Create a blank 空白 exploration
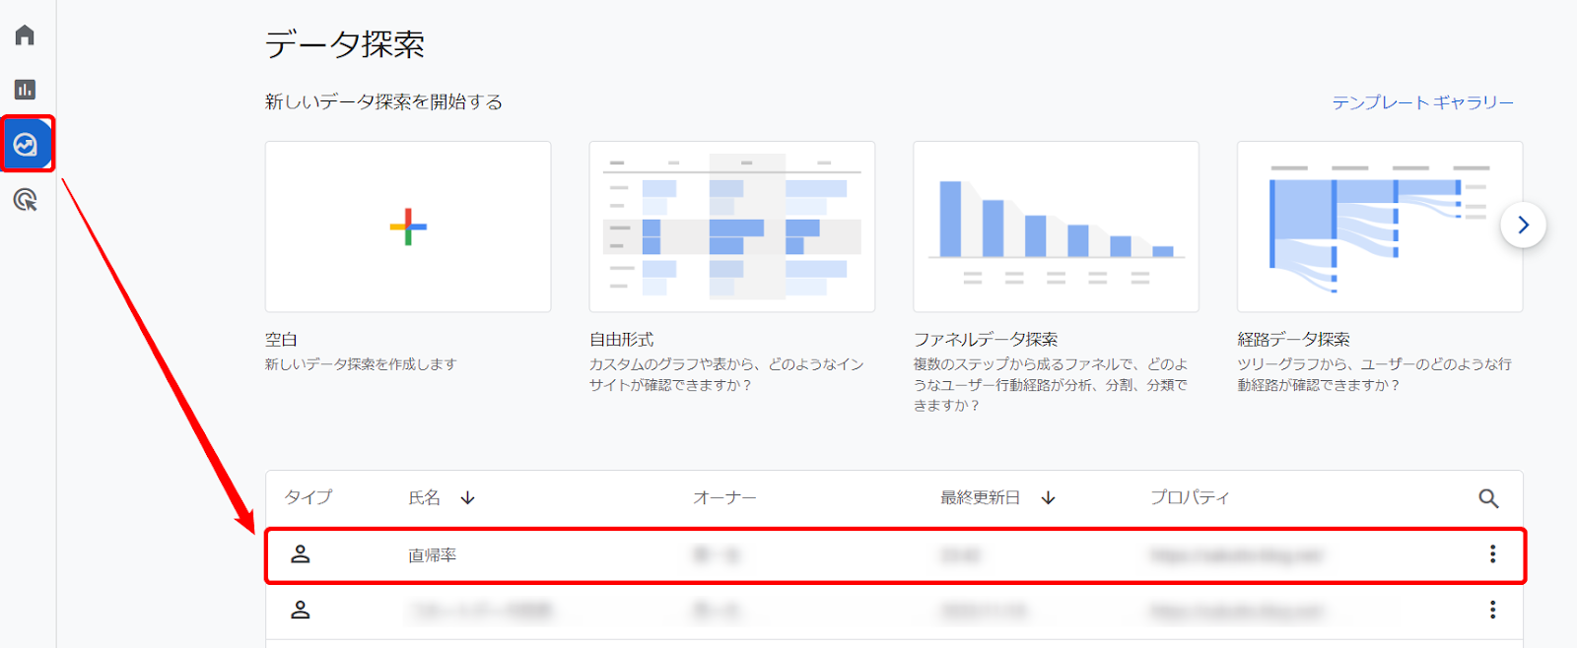The image size is (1577, 648). coord(408,227)
